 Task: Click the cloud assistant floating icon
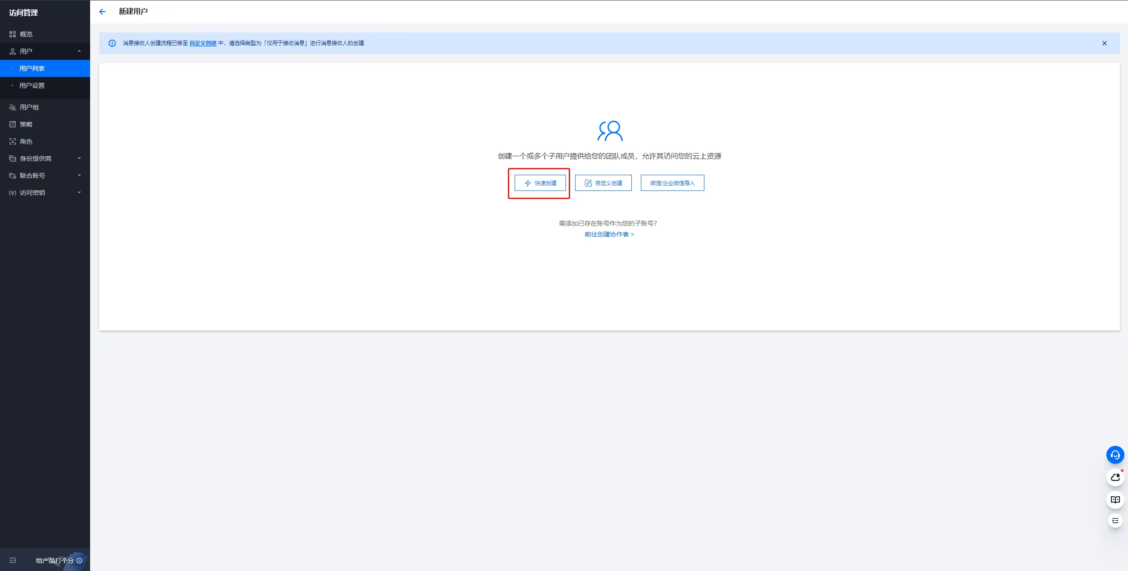[1115, 477]
